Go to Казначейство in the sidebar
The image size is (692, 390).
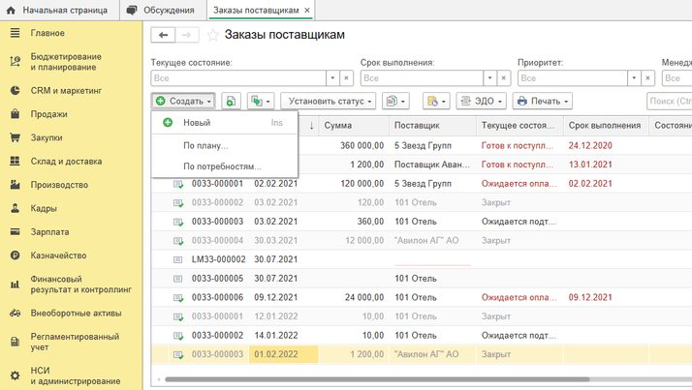tap(58, 255)
